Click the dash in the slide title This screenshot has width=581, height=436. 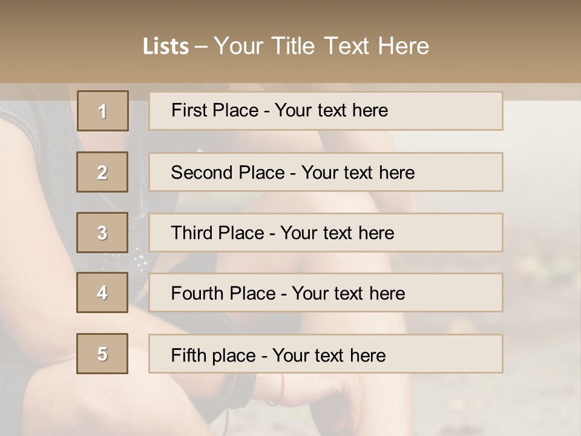pos(202,47)
